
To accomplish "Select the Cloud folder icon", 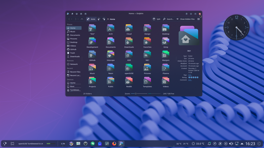I will click(129, 28).
